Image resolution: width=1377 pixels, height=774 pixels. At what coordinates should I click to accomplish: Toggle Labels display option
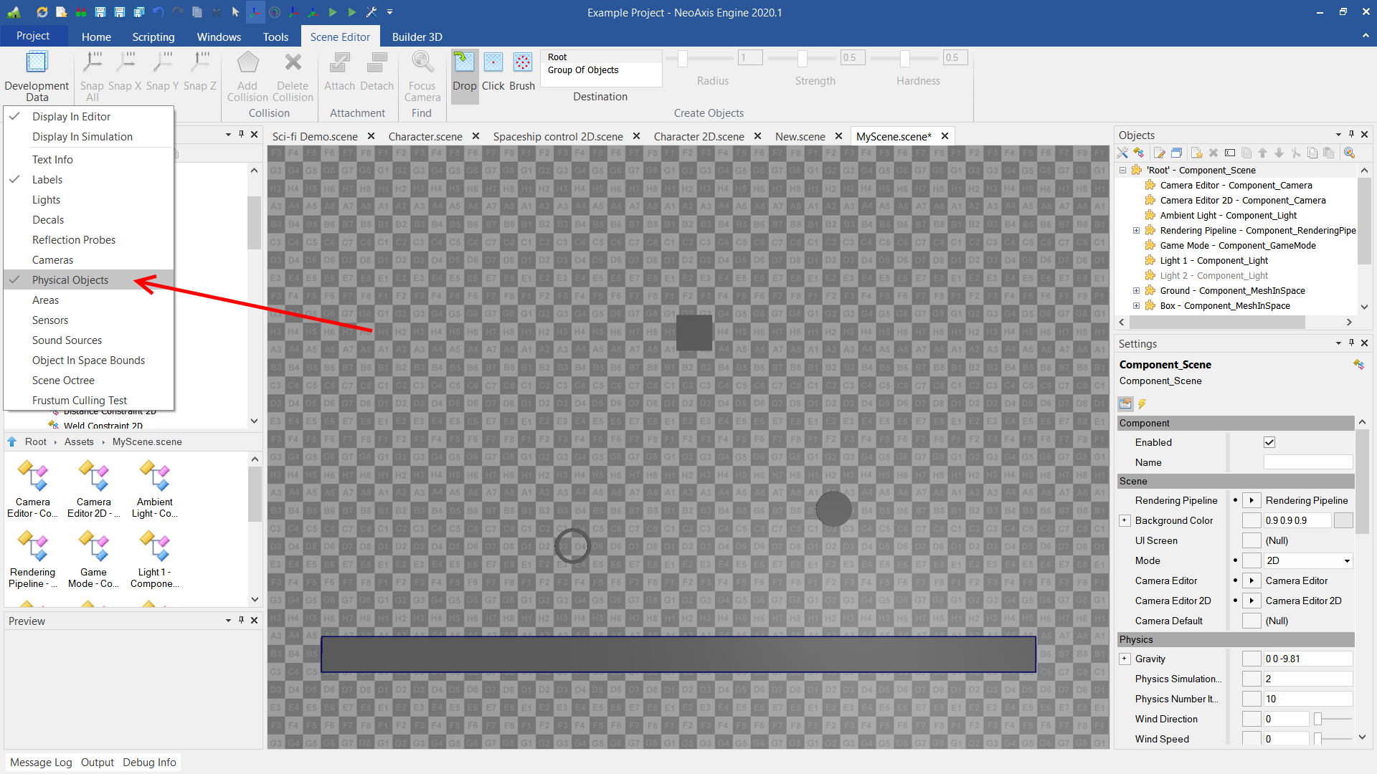(x=47, y=180)
